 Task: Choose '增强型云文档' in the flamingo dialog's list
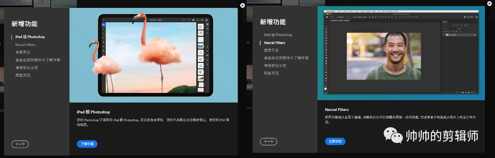26,68
